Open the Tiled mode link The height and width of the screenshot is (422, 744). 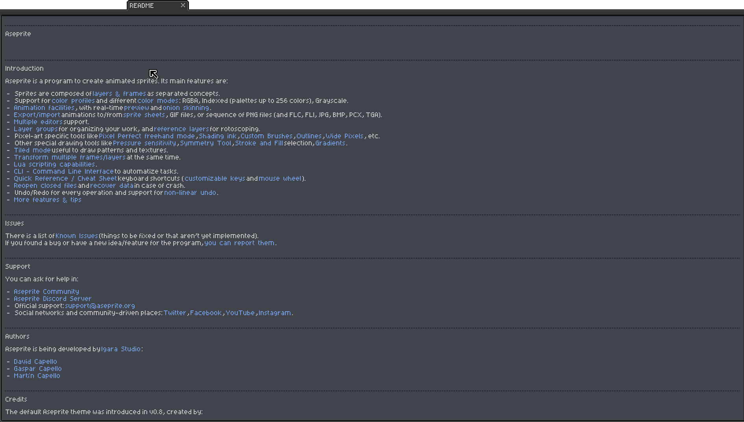tap(32, 150)
